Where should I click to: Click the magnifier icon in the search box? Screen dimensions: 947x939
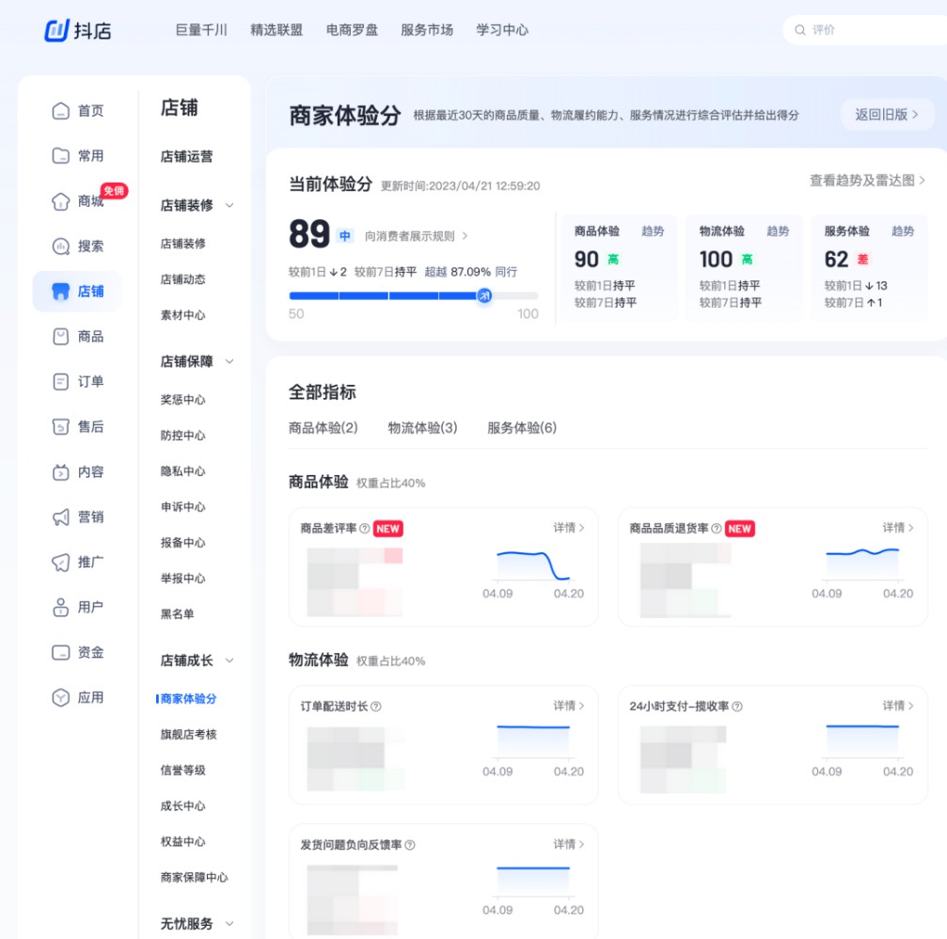(x=799, y=30)
